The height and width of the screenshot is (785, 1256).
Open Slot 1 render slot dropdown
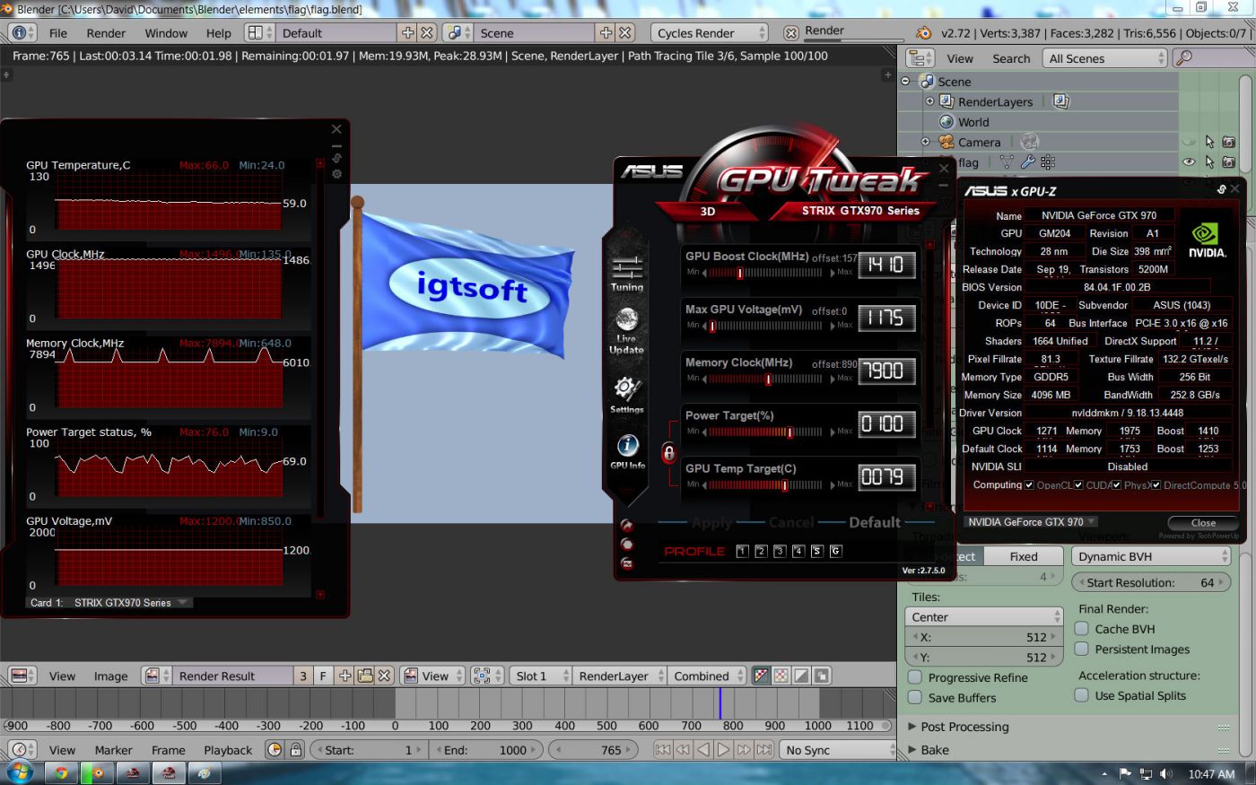point(541,676)
